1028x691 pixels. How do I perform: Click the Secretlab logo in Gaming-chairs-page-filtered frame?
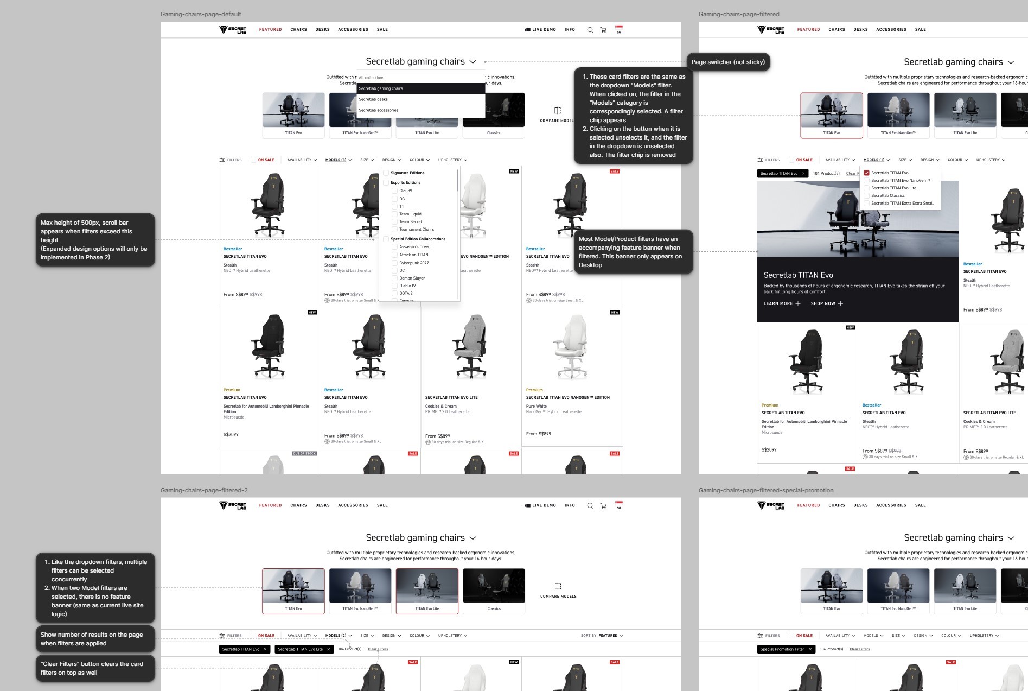771,29
